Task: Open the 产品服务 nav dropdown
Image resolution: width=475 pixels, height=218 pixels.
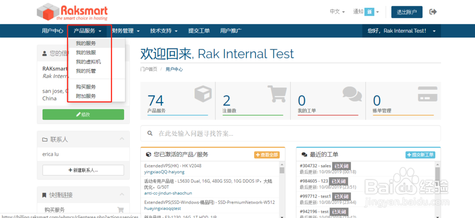Action: tap(87, 31)
